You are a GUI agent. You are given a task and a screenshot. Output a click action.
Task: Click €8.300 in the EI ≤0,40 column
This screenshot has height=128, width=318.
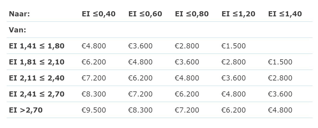(x=94, y=94)
